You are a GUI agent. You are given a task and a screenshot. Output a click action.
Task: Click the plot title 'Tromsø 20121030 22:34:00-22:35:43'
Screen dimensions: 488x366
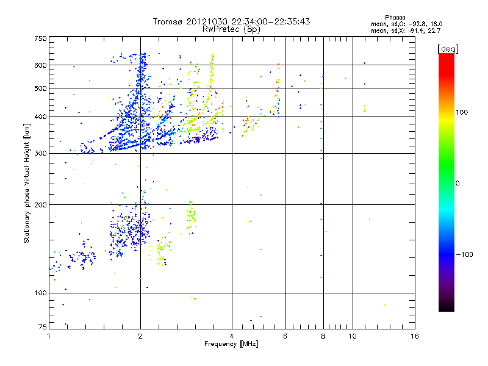click(231, 21)
